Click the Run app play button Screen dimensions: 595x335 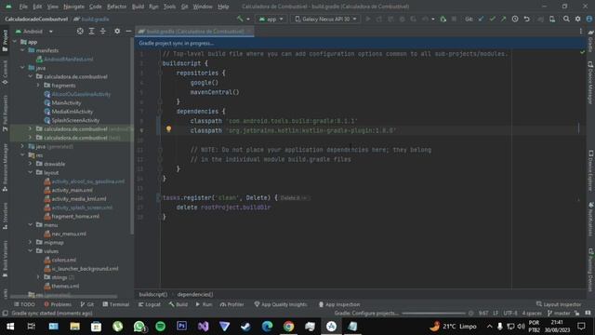pyautogui.click(x=368, y=19)
